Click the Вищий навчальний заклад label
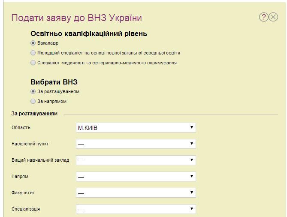287x217 pixels. [x=40, y=160]
